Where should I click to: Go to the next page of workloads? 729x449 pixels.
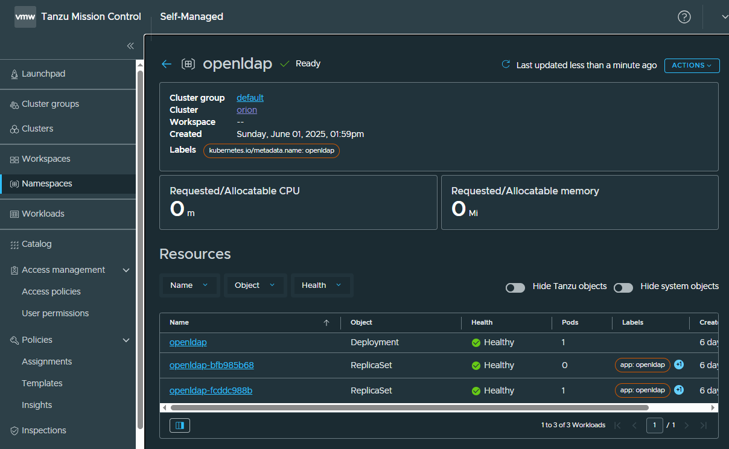(x=686, y=425)
